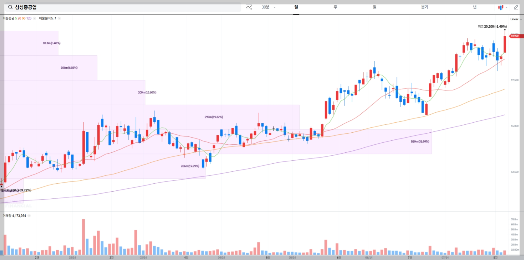Viewport: 524px width, 260px height.
Task: Open the add-indicator chart icon
Action: 249,7
